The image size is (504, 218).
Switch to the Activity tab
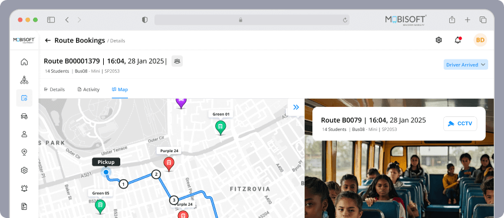pos(88,89)
